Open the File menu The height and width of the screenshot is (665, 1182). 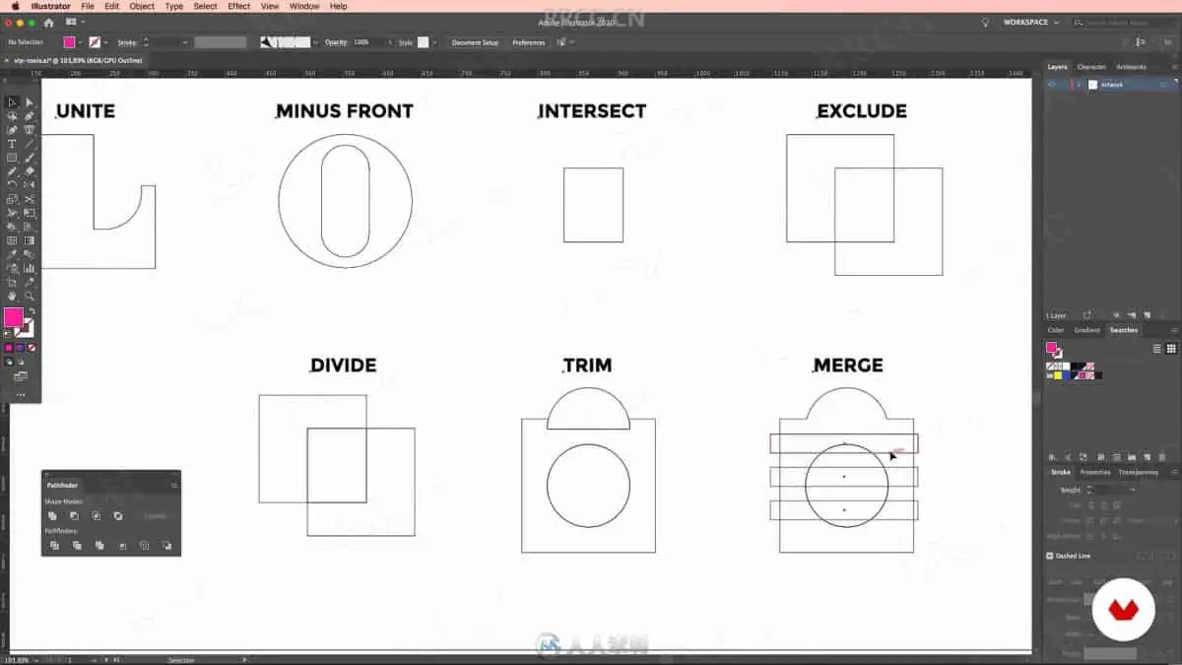(x=88, y=6)
